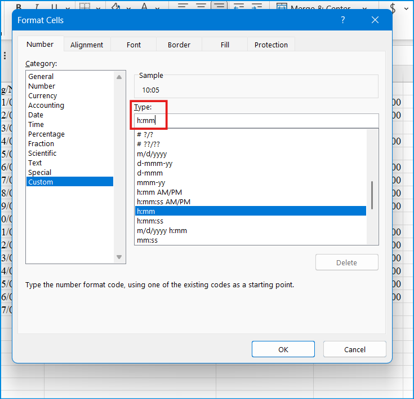This screenshot has width=414, height=399.
Task: Open the Protection tab
Action: [x=271, y=45]
